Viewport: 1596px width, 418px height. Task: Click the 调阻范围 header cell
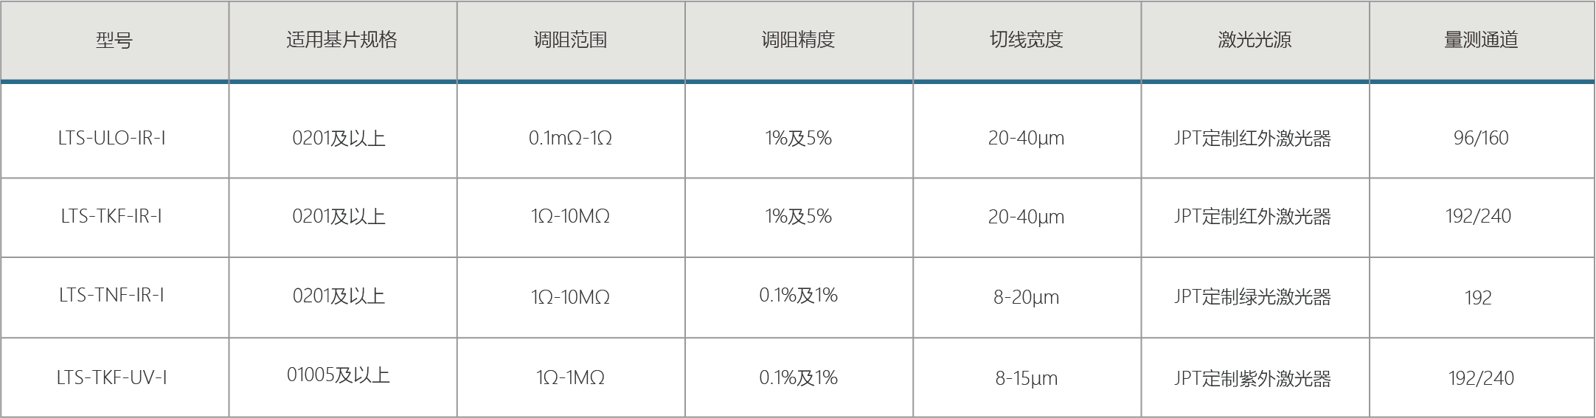(570, 40)
